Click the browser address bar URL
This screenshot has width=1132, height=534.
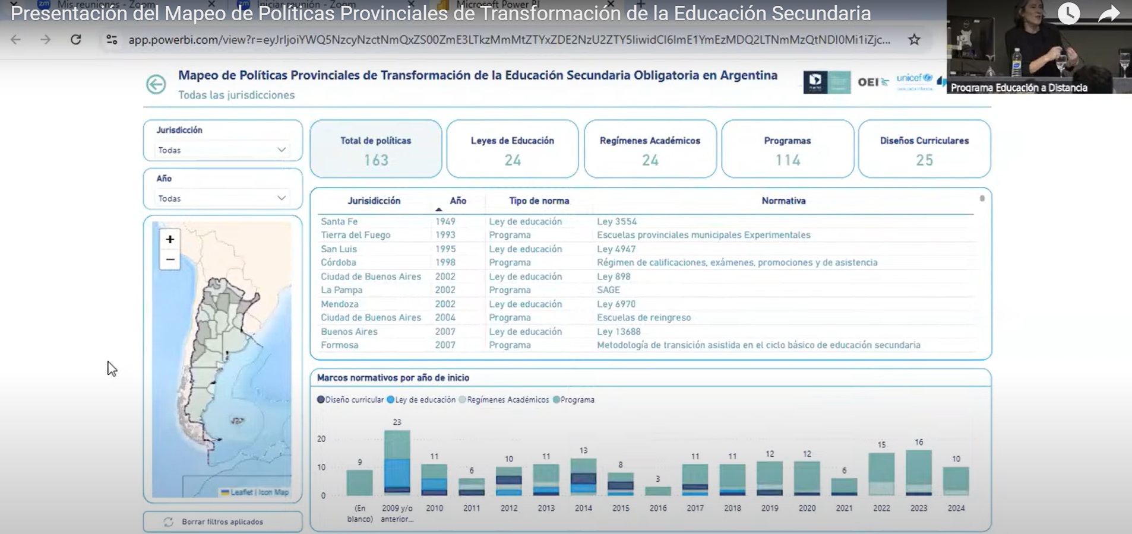509,40
